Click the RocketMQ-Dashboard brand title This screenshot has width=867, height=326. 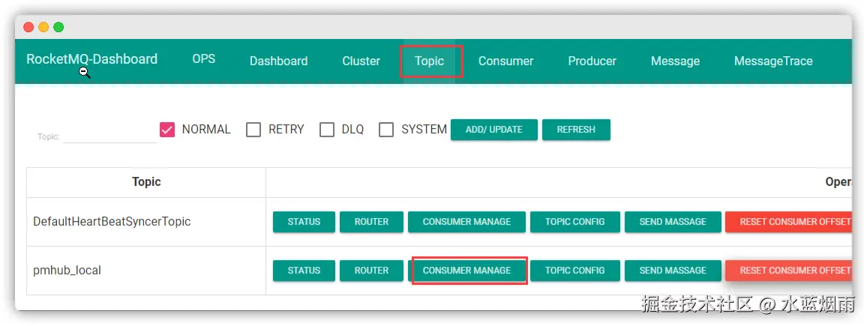[92, 59]
